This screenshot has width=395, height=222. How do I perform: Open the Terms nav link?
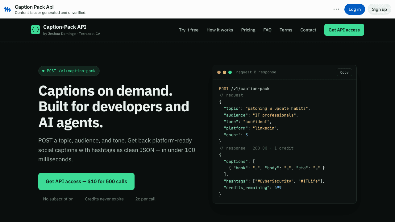[286, 30]
